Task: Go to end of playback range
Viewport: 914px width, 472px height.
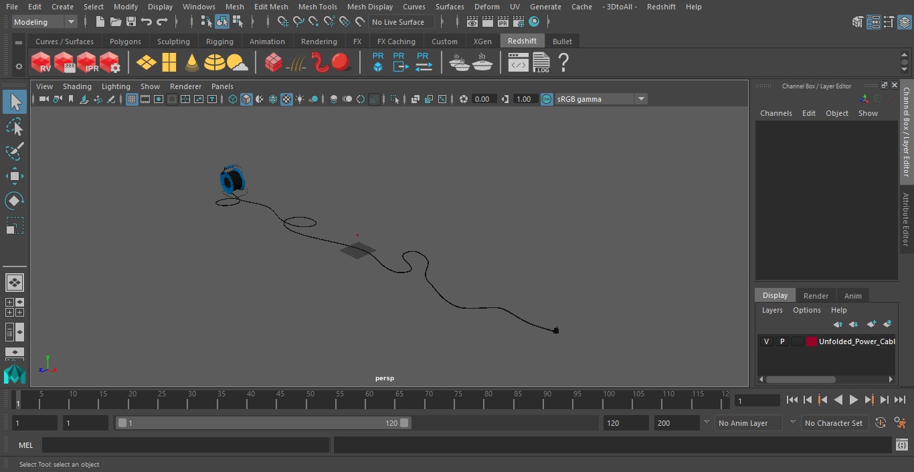Action: [x=899, y=400]
